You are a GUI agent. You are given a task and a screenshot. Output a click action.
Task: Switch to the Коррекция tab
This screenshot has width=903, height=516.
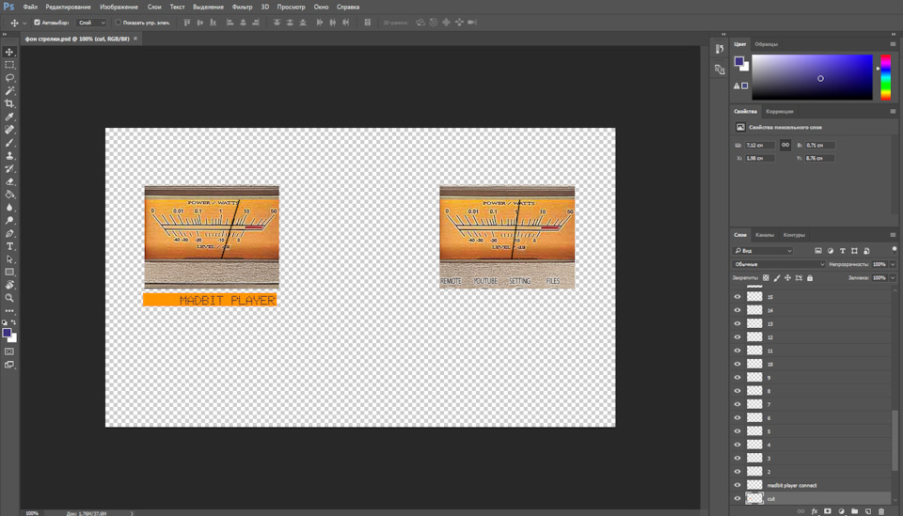(x=780, y=111)
